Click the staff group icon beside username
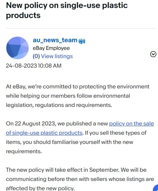 [x=82, y=41]
